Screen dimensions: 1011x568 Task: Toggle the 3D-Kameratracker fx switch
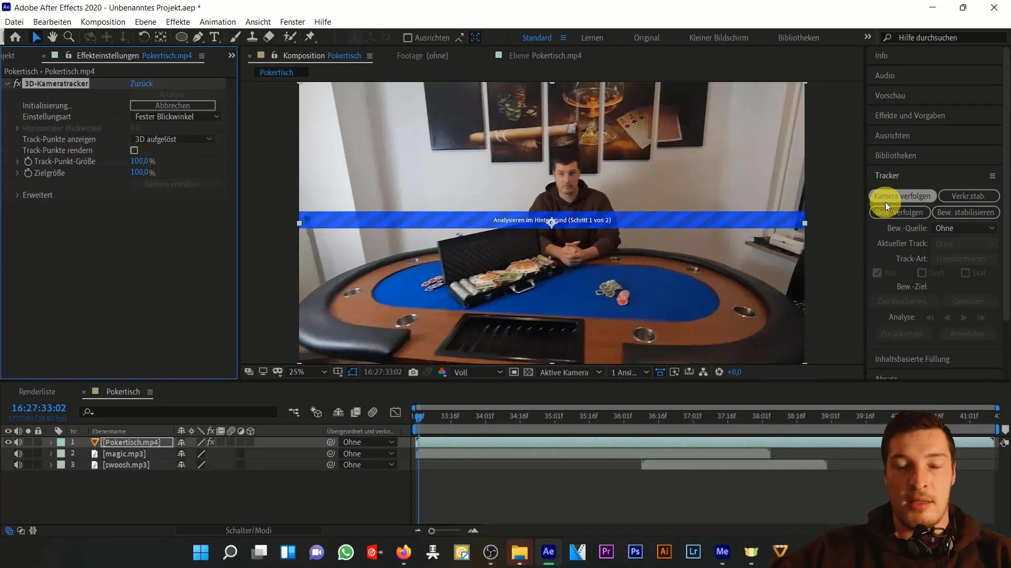click(17, 84)
